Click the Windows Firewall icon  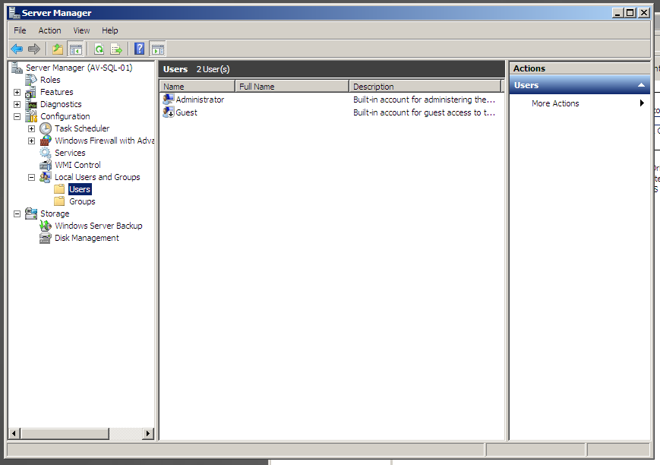pos(46,141)
